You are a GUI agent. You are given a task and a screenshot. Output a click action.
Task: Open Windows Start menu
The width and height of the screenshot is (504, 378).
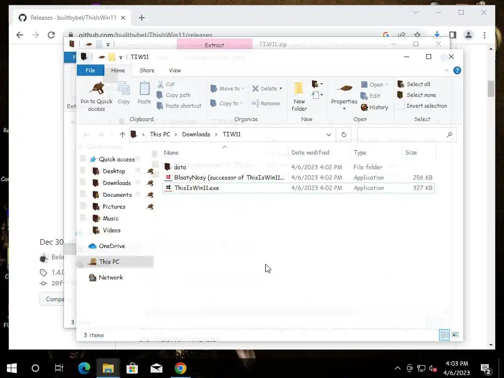point(12,368)
